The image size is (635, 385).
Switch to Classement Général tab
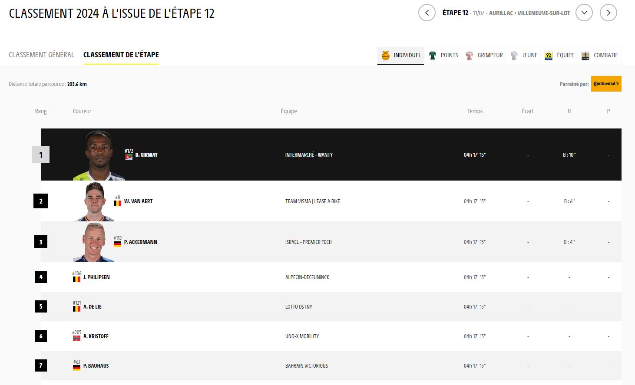tap(42, 55)
